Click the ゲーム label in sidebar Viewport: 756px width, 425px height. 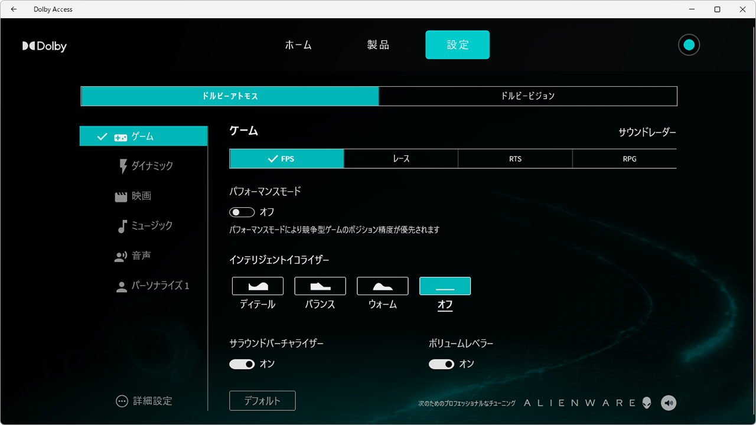pos(142,137)
